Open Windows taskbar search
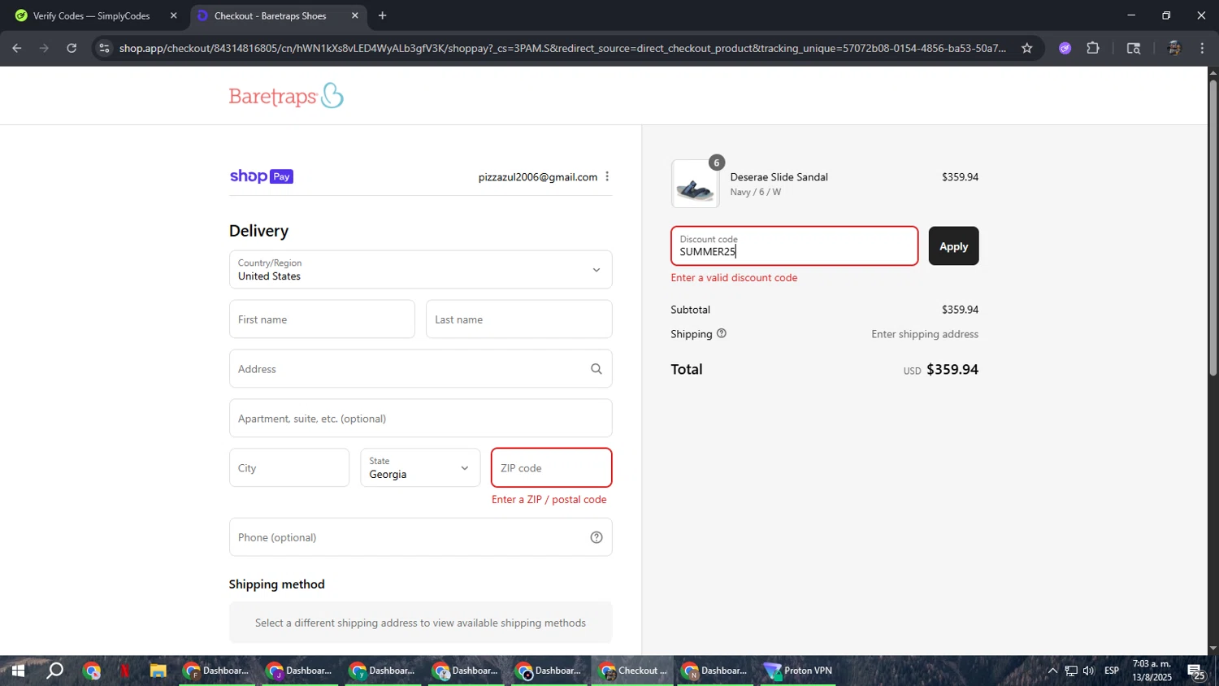The height and width of the screenshot is (686, 1219). pyautogui.click(x=54, y=671)
